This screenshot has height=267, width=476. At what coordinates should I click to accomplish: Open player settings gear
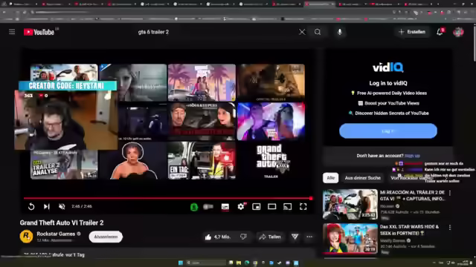[x=241, y=206]
